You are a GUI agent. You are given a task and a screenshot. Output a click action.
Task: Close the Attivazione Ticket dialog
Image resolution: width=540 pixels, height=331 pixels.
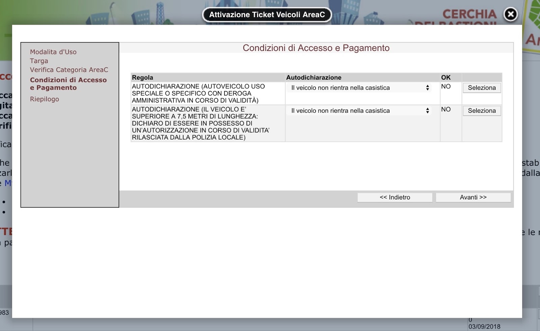coord(511,15)
